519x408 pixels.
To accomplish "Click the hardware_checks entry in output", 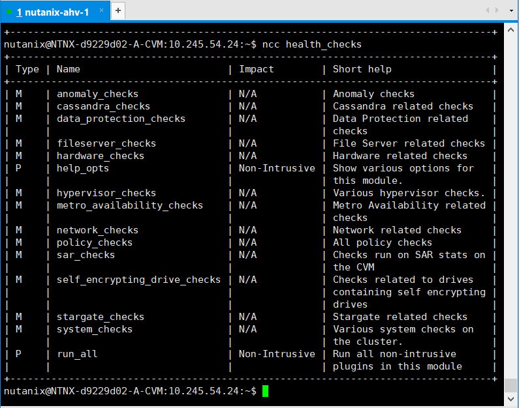I will (x=101, y=156).
